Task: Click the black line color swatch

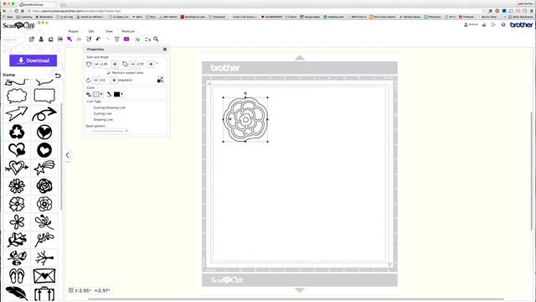Action: (117, 94)
